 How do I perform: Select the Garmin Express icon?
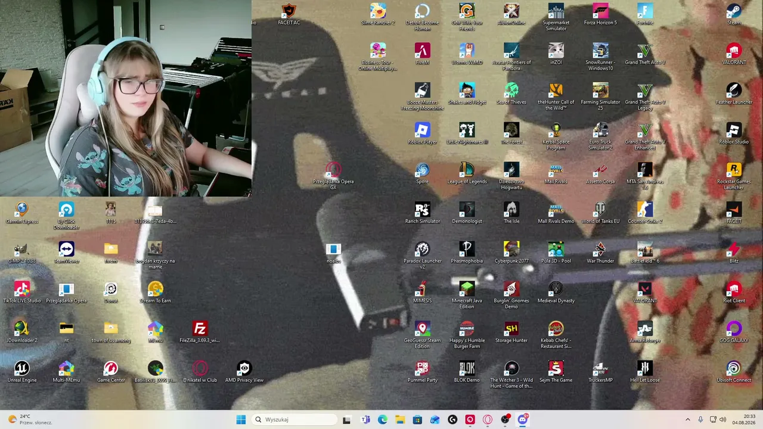click(21, 213)
